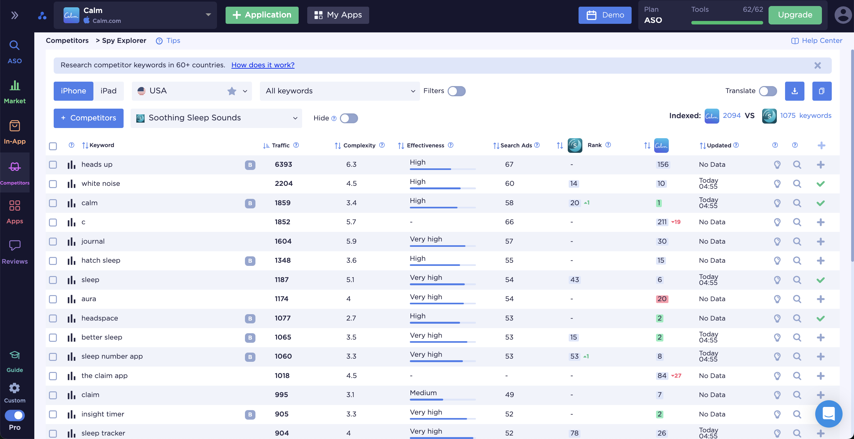Image resolution: width=854 pixels, height=439 pixels.
Task: Open the Market section in sidebar
Action: (x=15, y=92)
